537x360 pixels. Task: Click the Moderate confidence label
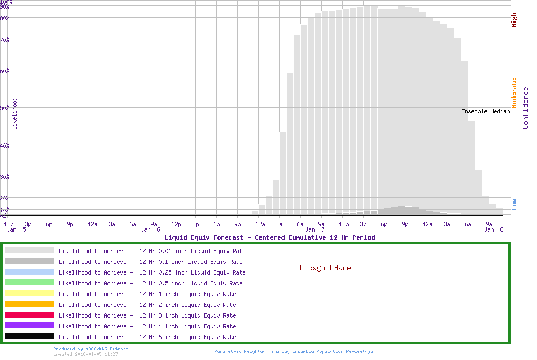[x=514, y=93]
